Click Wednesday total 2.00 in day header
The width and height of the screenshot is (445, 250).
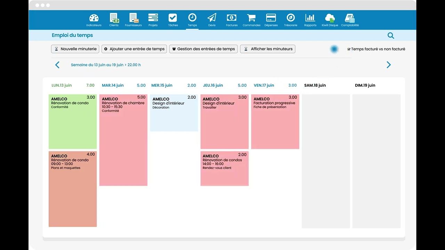(192, 85)
